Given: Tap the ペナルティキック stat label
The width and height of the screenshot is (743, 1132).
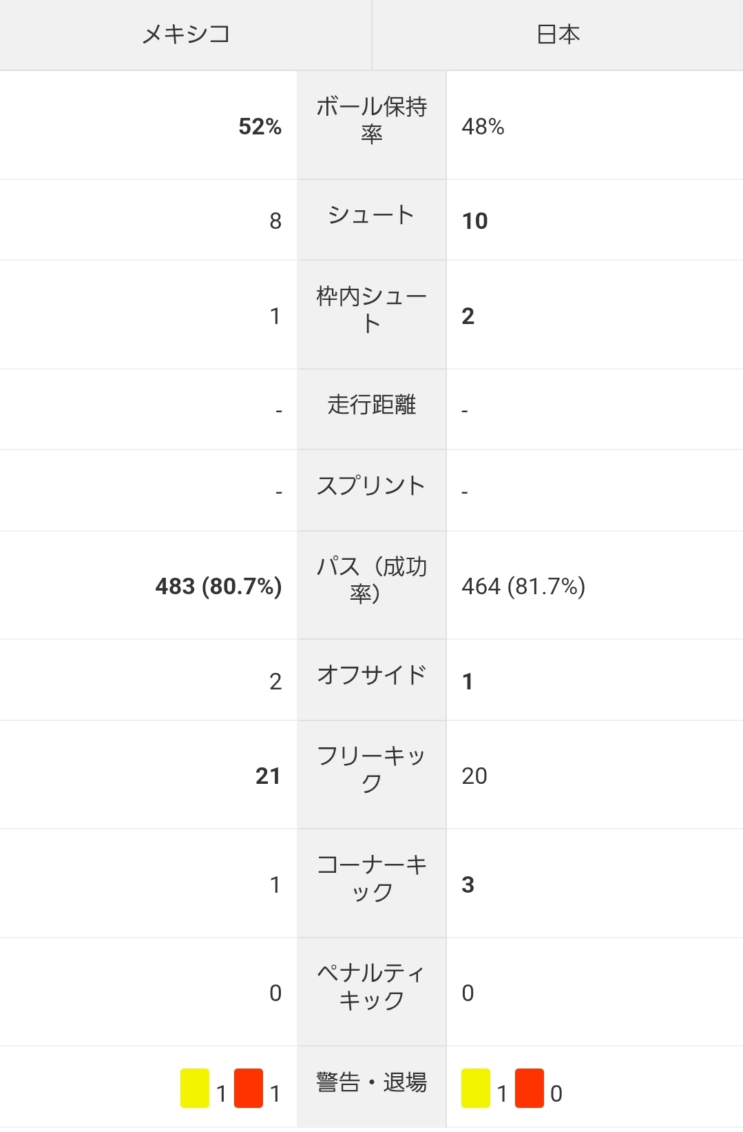Looking at the screenshot, I should click(x=372, y=987).
